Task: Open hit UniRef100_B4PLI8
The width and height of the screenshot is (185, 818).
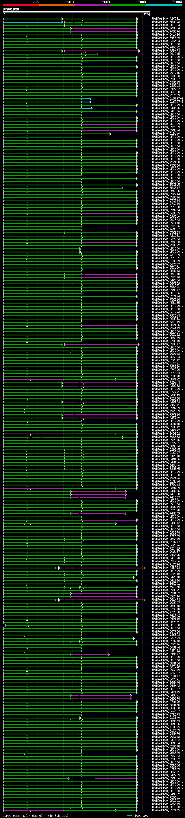Action: point(166,456)
